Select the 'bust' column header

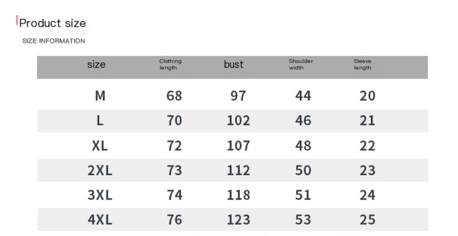234,64
